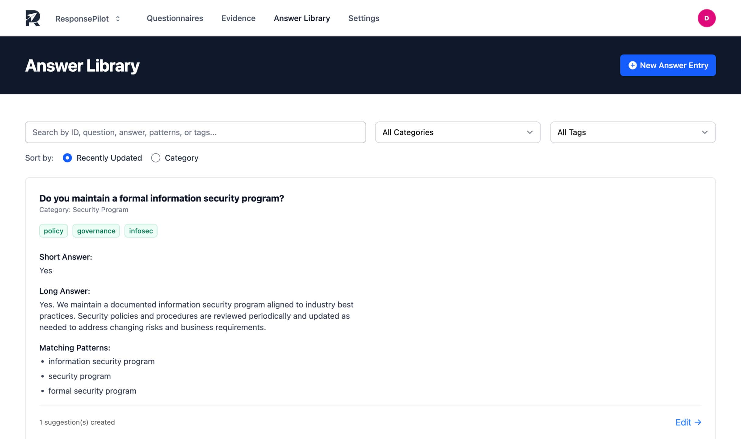The image size is (741, 439).
Task: Click the New Answer Entry button
Action: [668, 65]
